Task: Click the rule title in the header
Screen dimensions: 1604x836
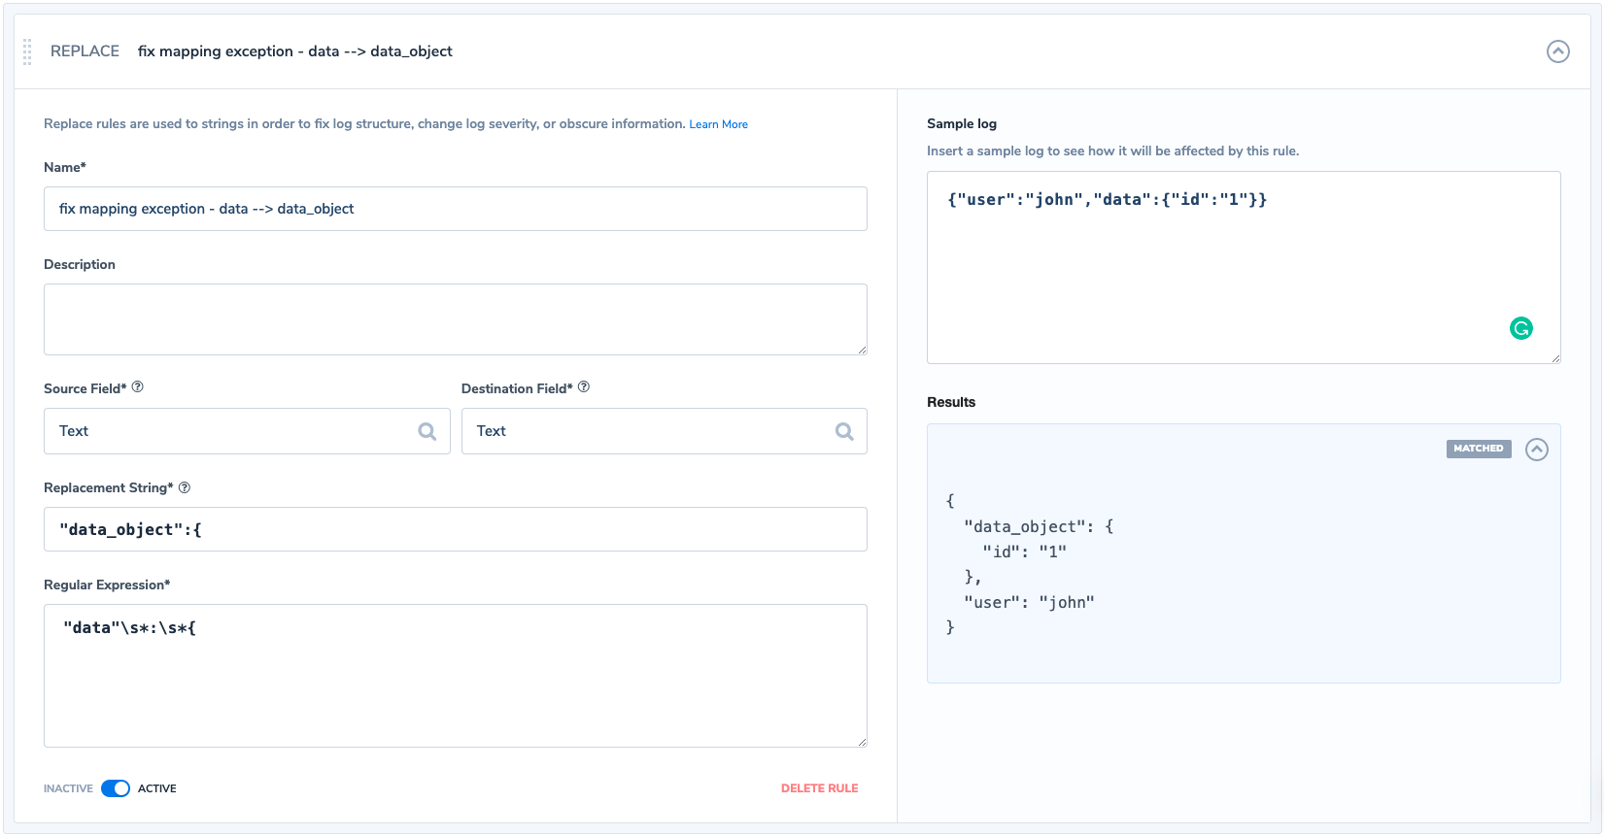Action: click(295, 51)
